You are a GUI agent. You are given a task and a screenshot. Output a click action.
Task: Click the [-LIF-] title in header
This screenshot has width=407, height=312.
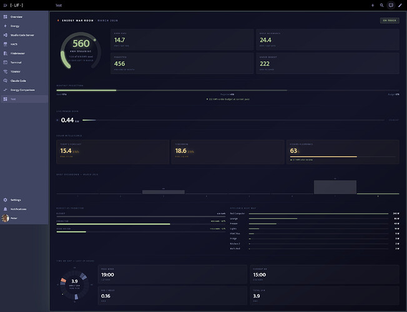tap(17, 5)
